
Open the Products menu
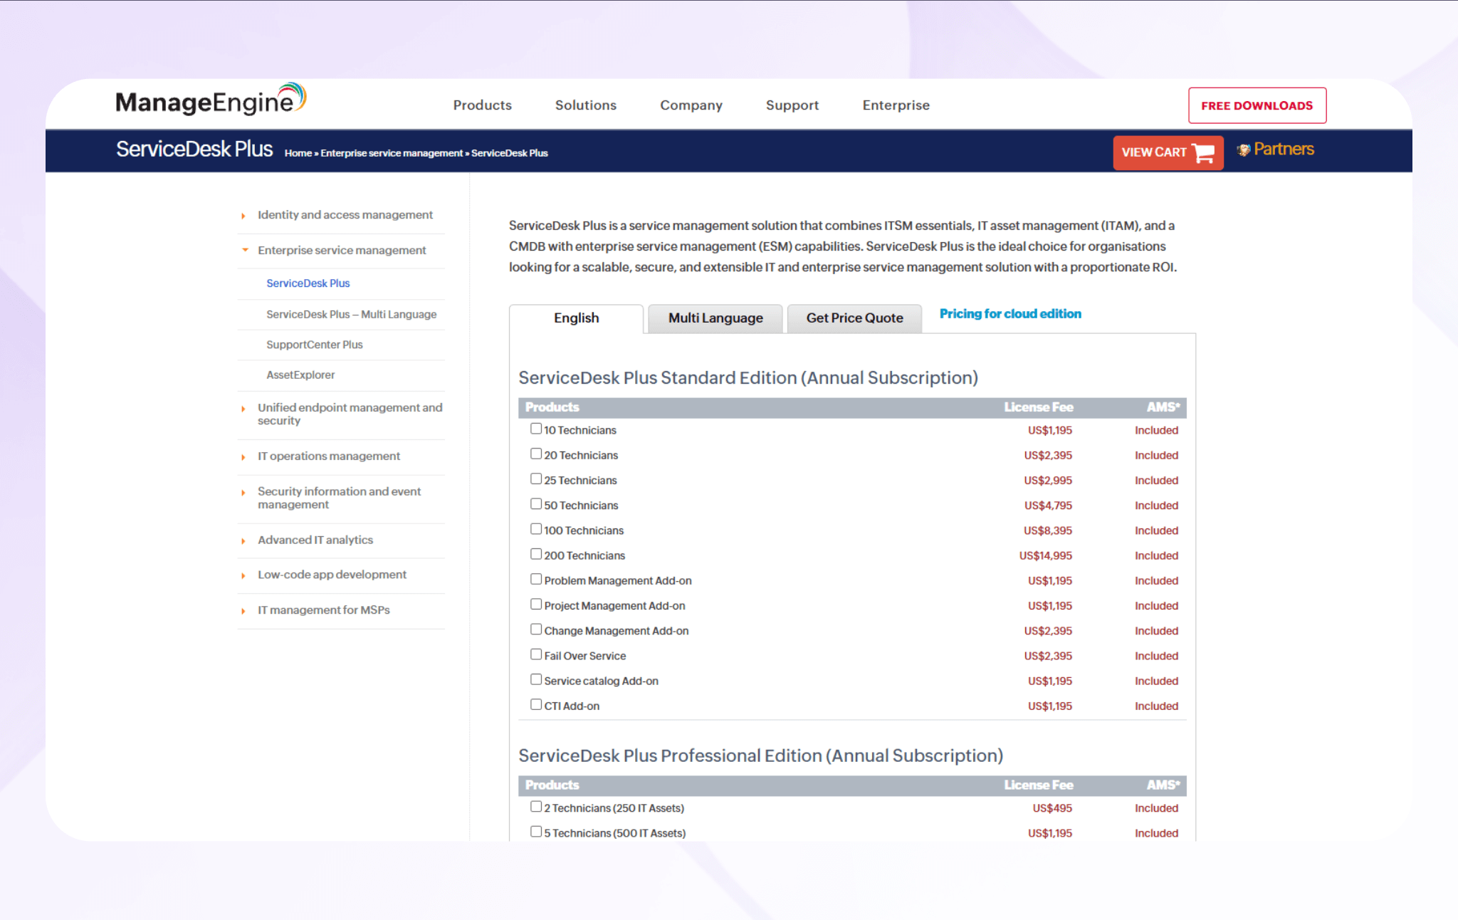[482, 105]
